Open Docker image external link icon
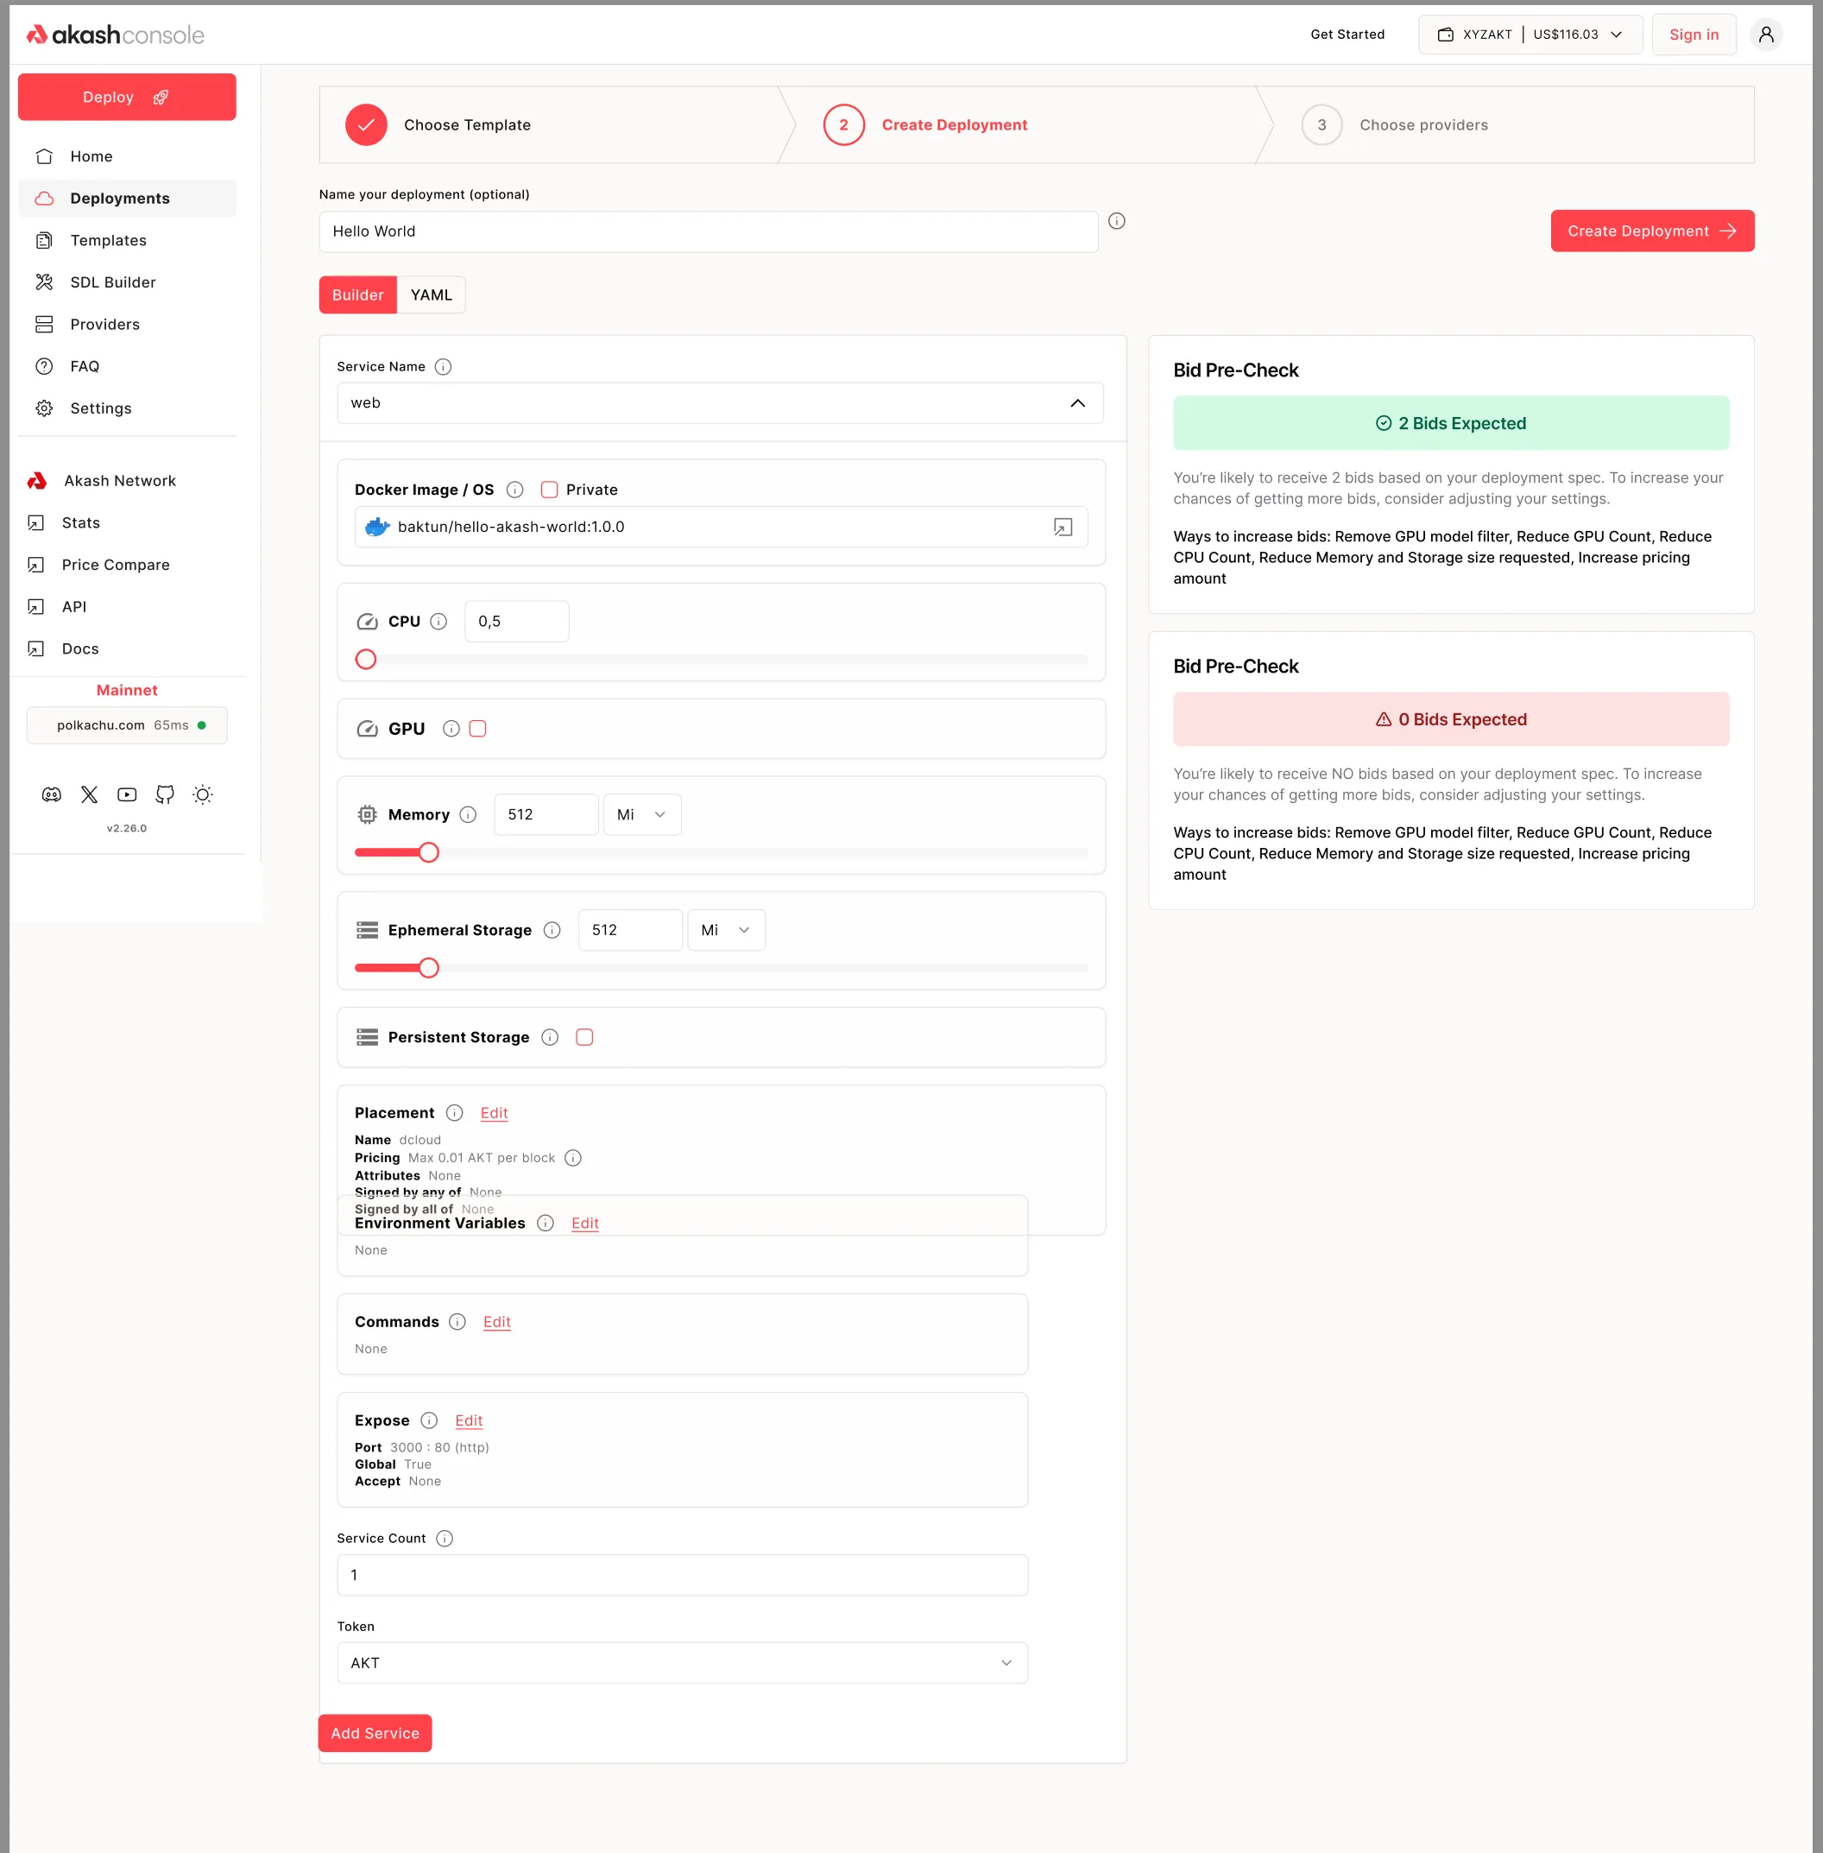 pos(1063,528)
